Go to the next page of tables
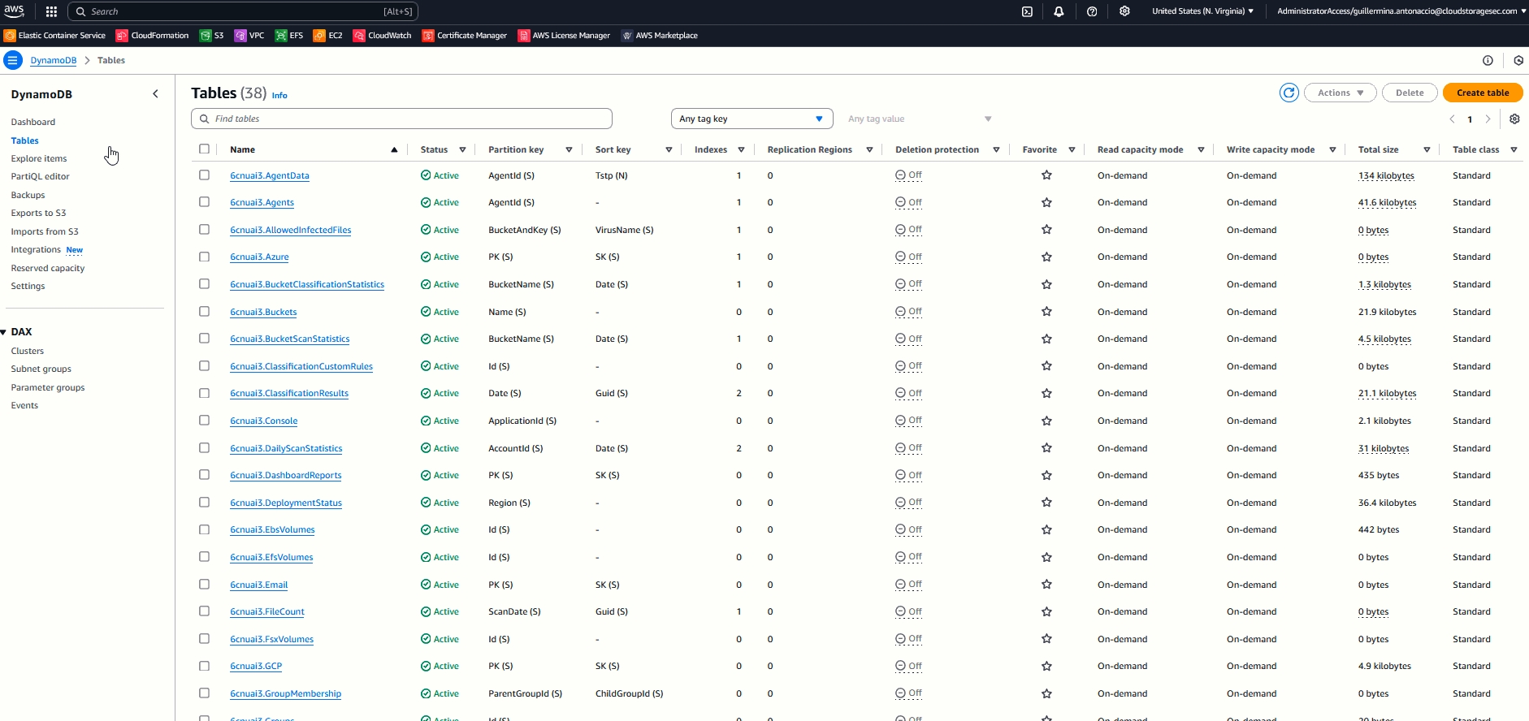The image size is (1529, 721). (x=1488, y=119)
